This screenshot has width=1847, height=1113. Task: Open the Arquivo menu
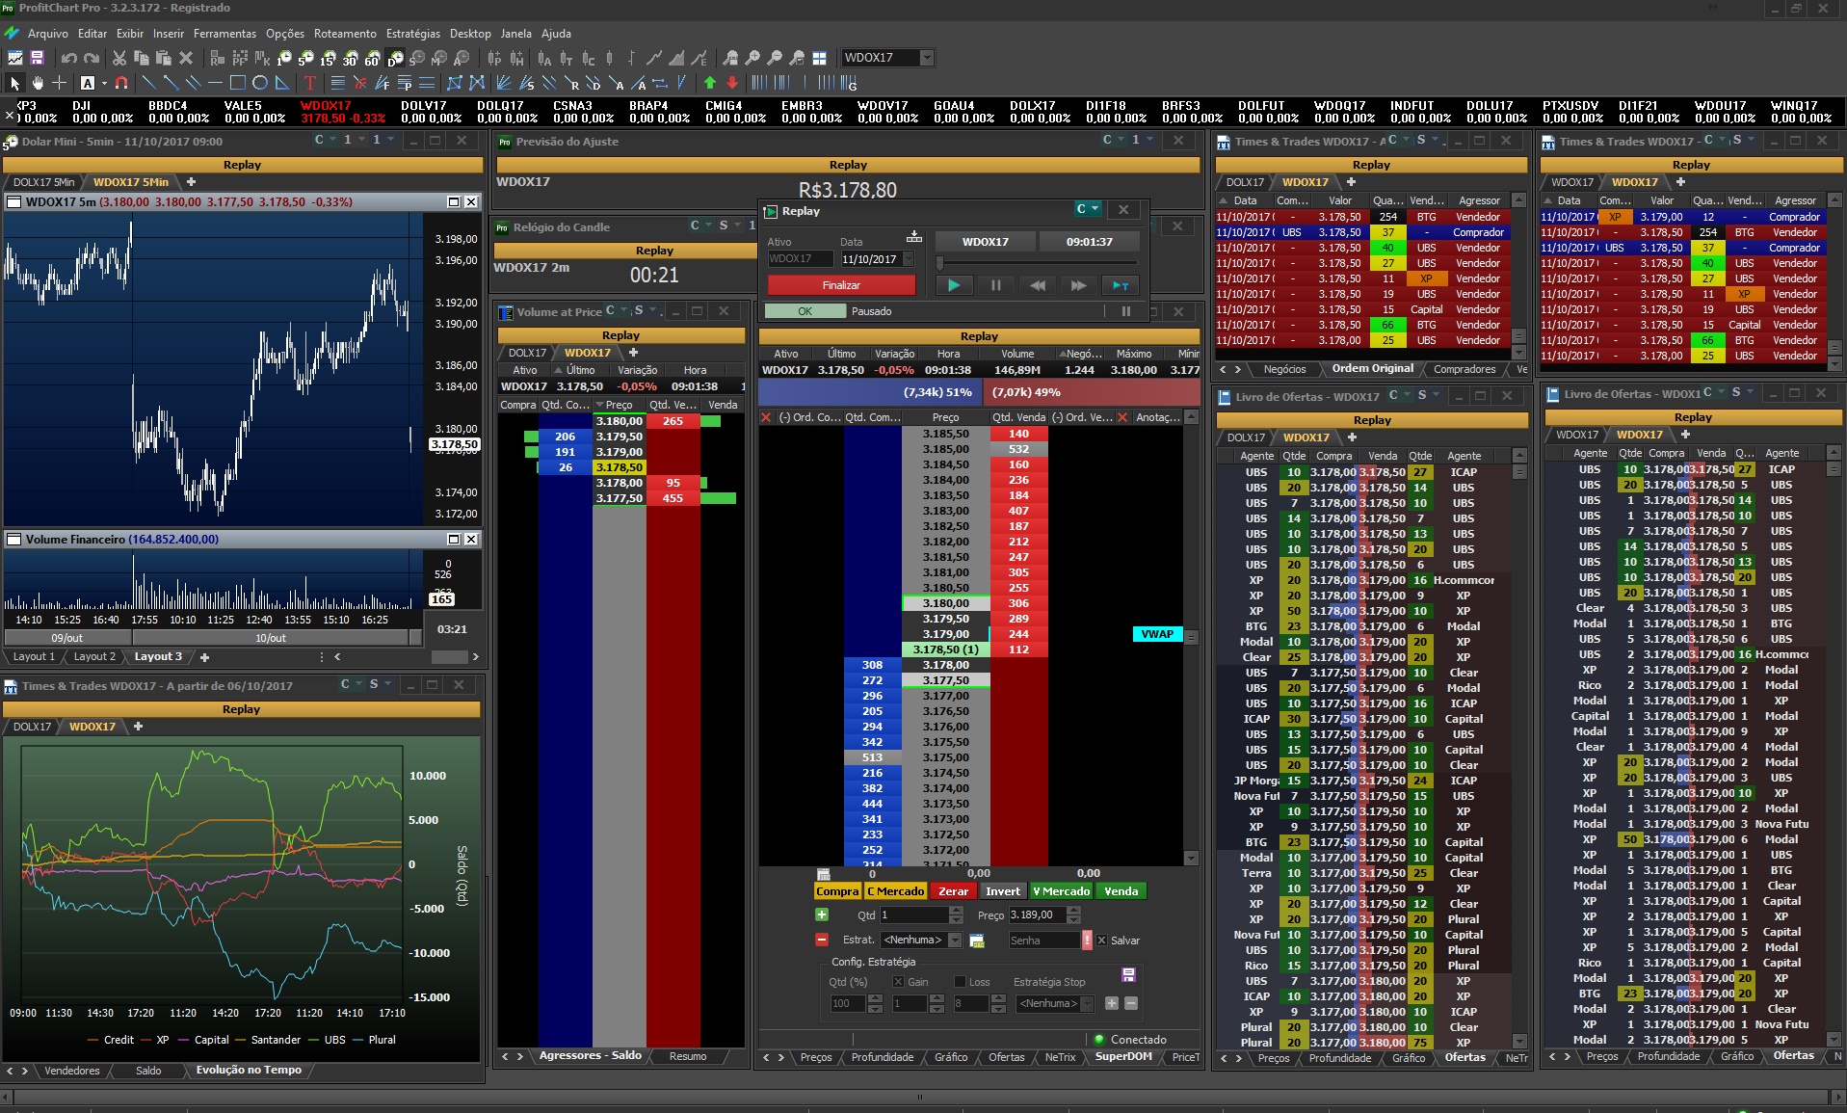(x=47, y=34)
